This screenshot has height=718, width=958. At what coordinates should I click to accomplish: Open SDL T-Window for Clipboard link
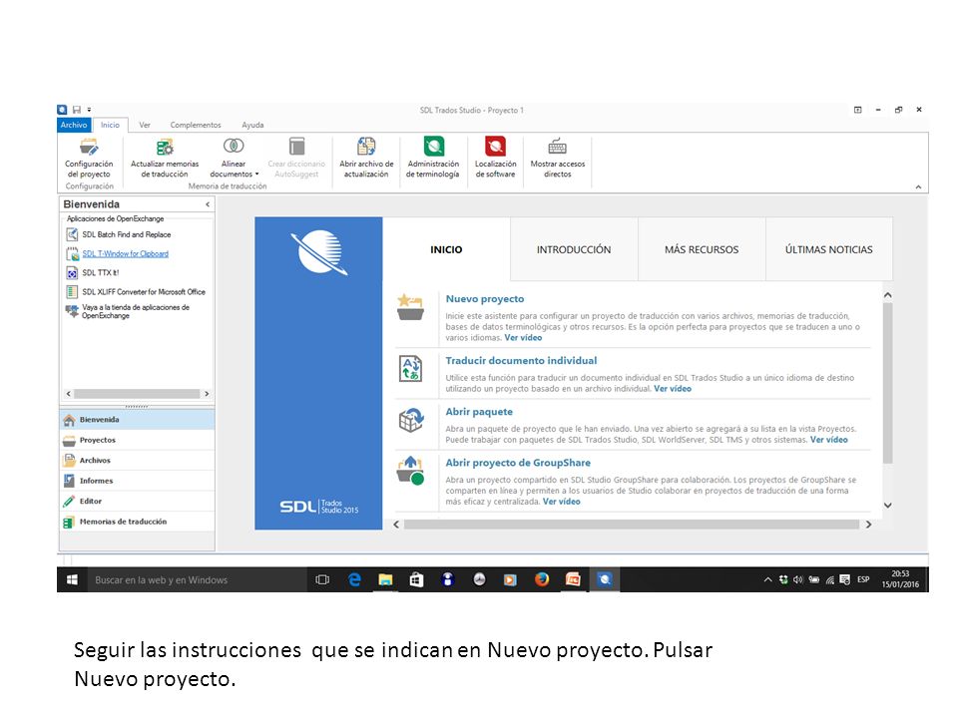tap(126, 253)
